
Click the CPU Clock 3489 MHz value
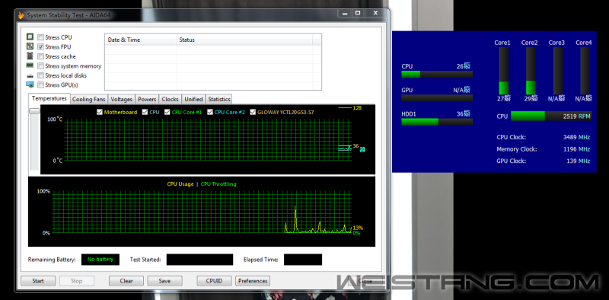tap(576, 137)
